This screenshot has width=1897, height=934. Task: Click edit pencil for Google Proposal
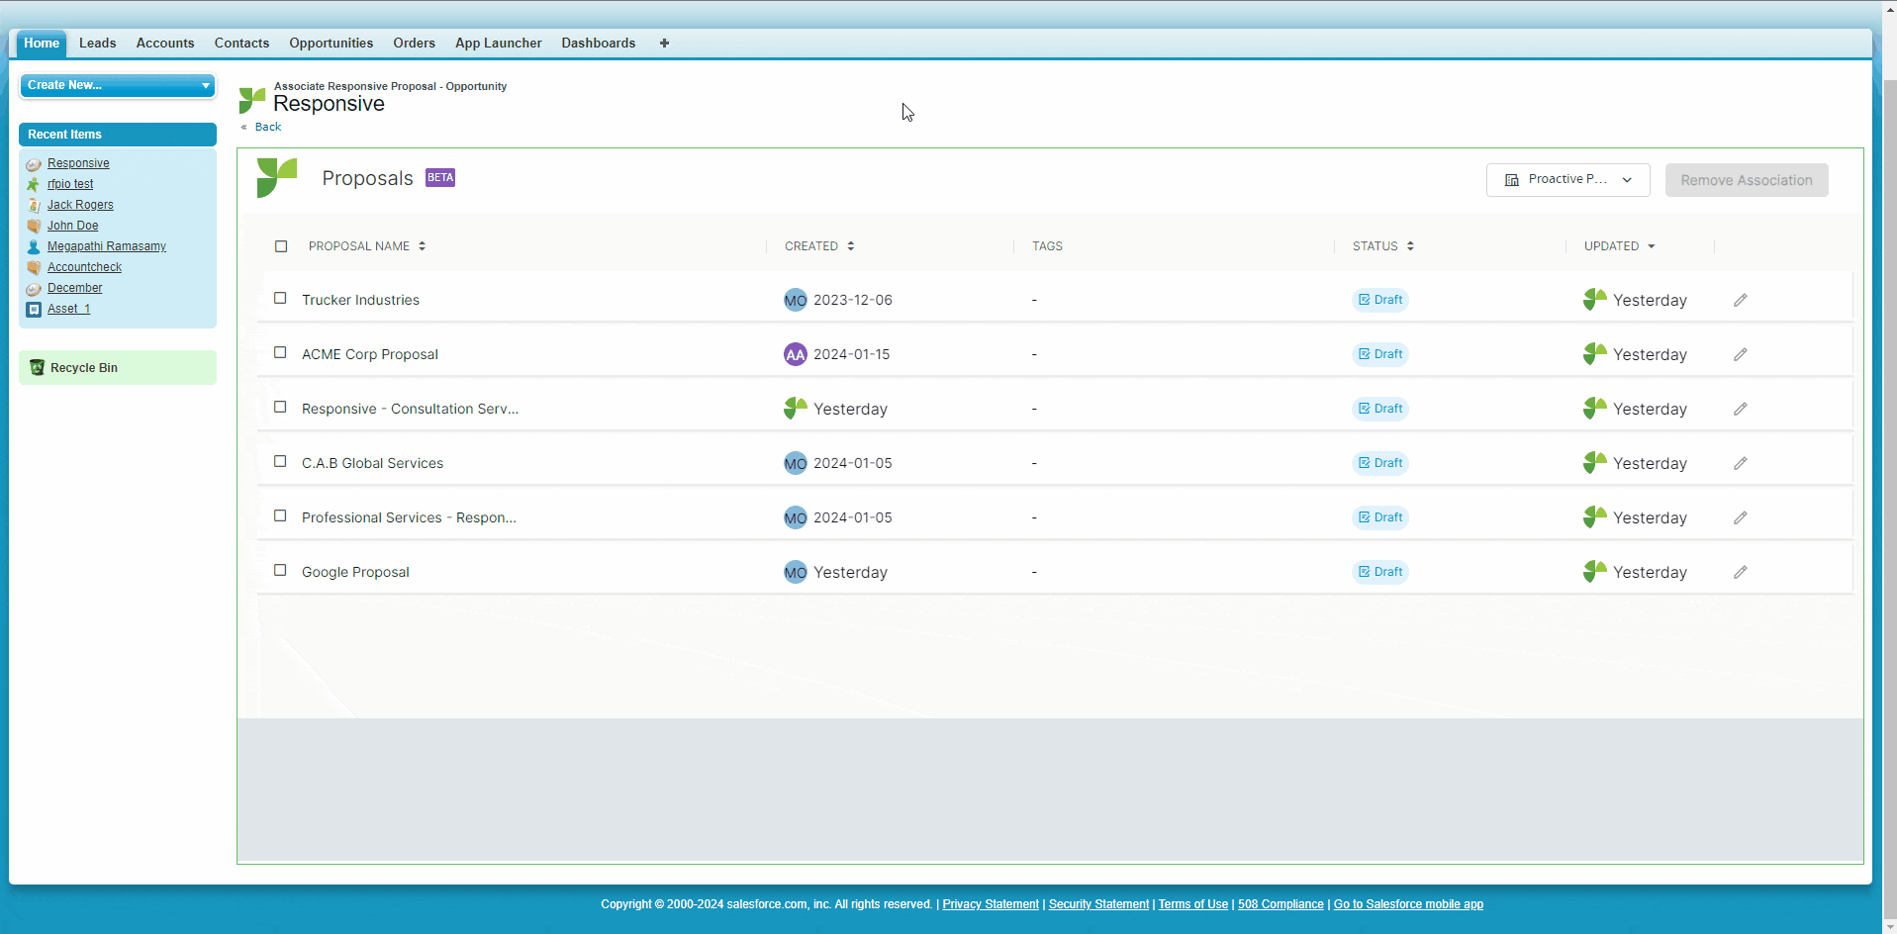(x=1740, y=572)
